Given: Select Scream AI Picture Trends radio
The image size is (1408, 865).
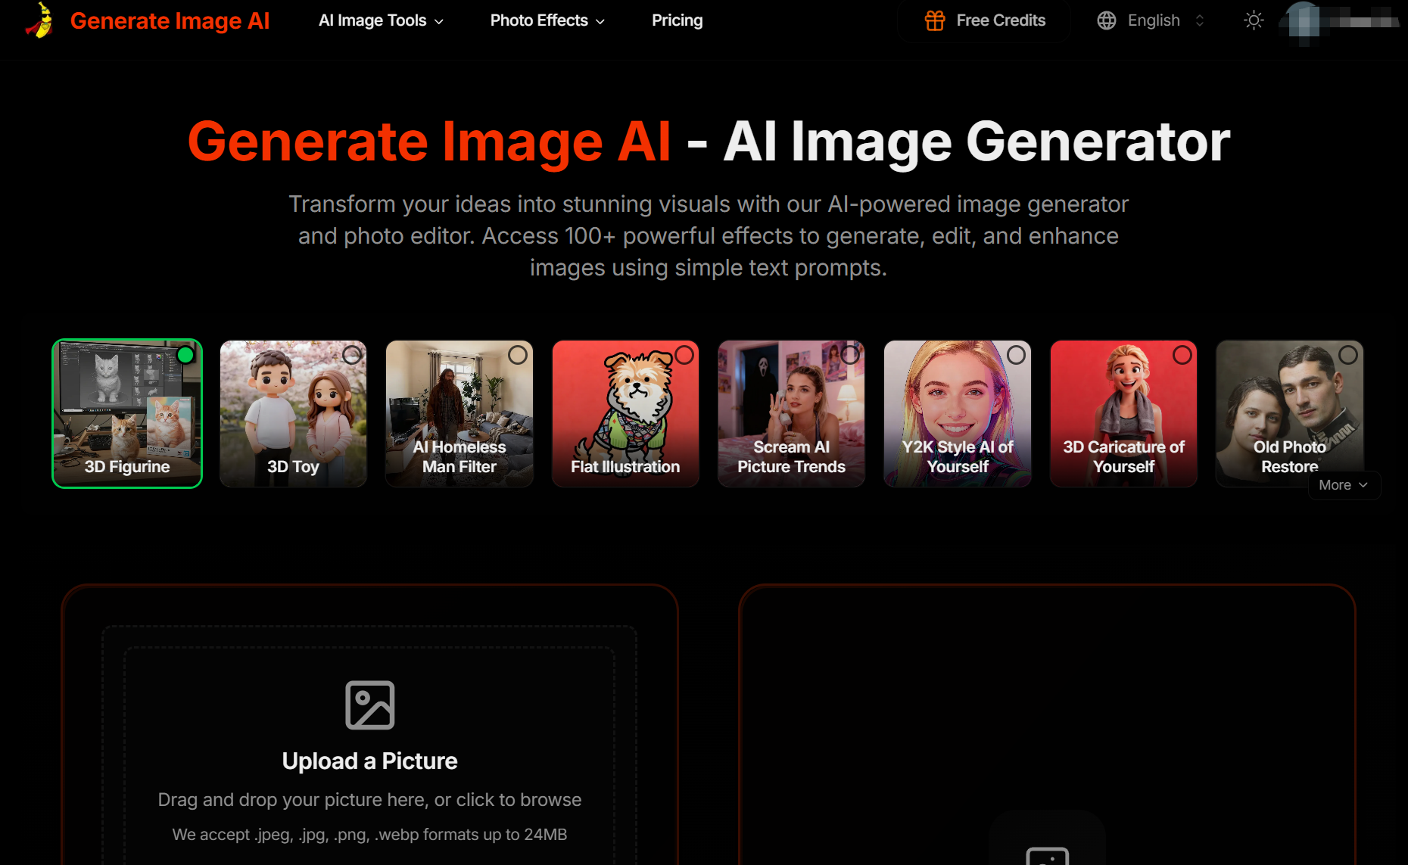Looking at the screenshot, I should coord(850,355).
